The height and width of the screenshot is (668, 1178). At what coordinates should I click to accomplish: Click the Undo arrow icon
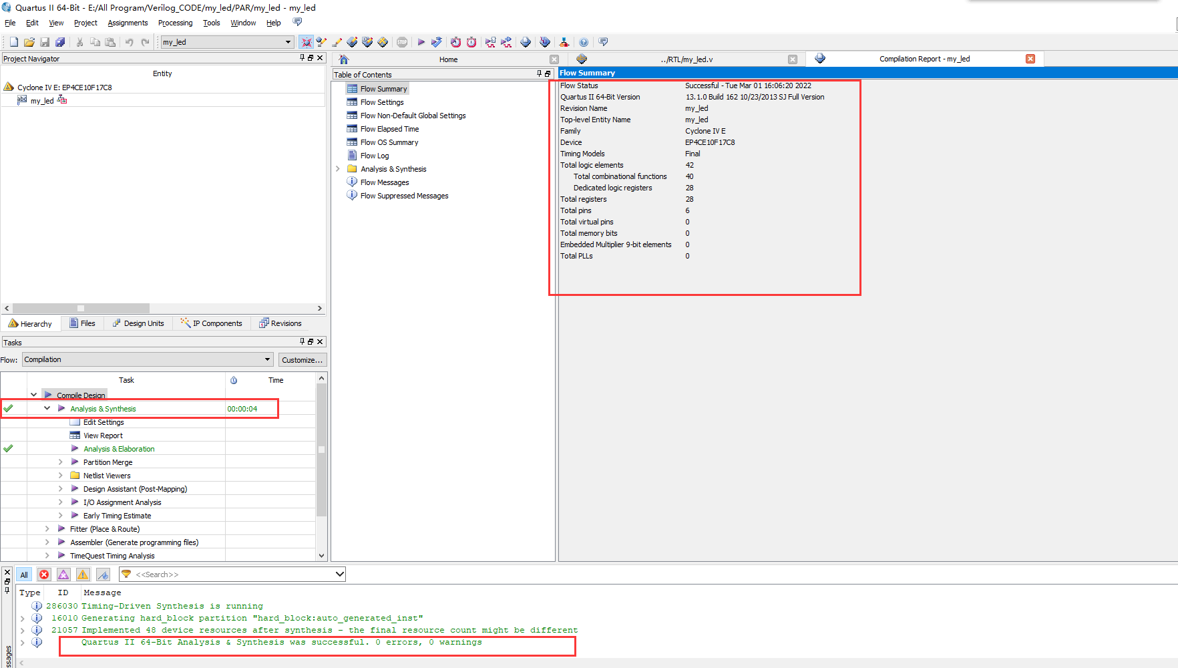coord(129,42)
